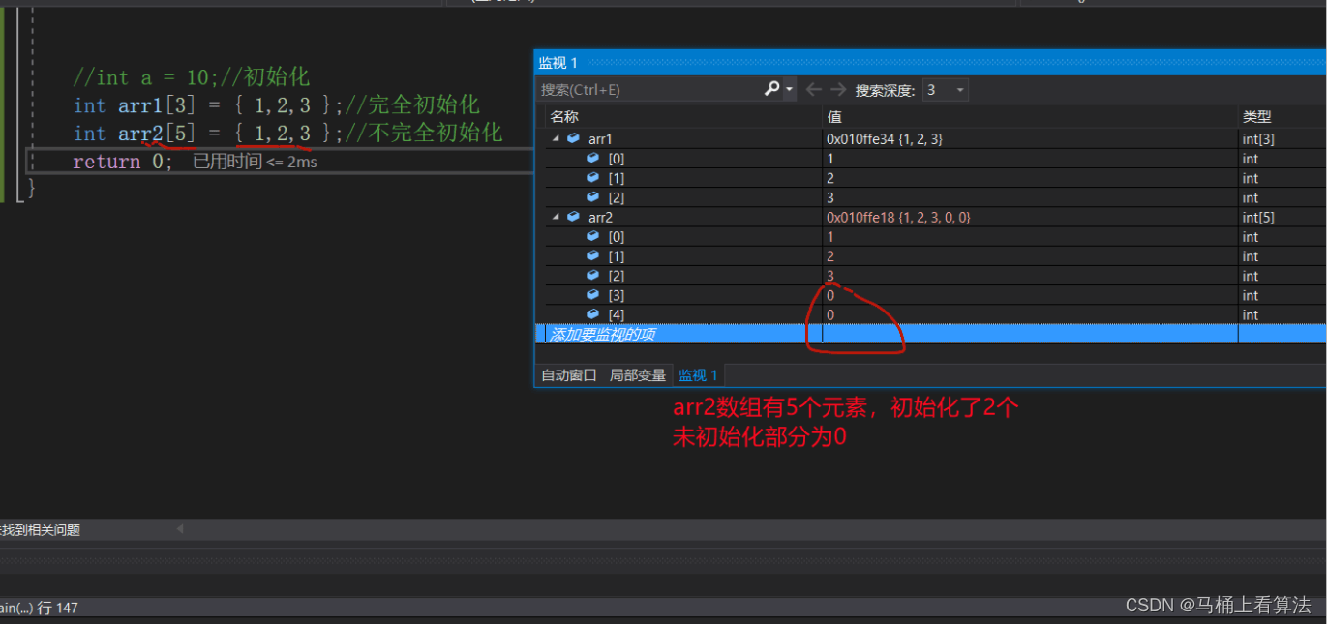This screenshot has width=1327, height=624.
Task: Click cube icon of arr2 element [3]
Action: (593, 295)
